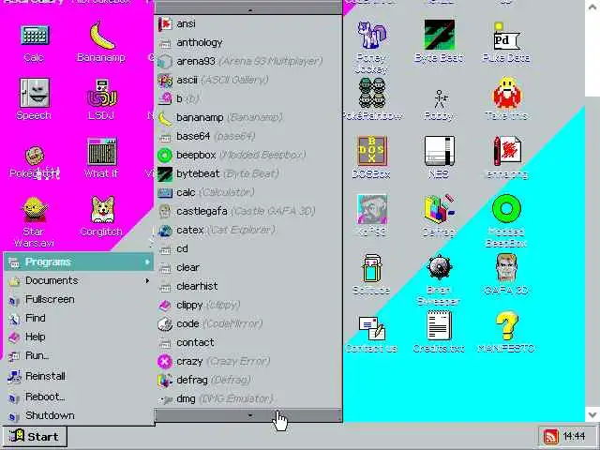Launch arena93 (Arena 93 Multiplayer) entry

pyautogui.click(x=248, y=61)
